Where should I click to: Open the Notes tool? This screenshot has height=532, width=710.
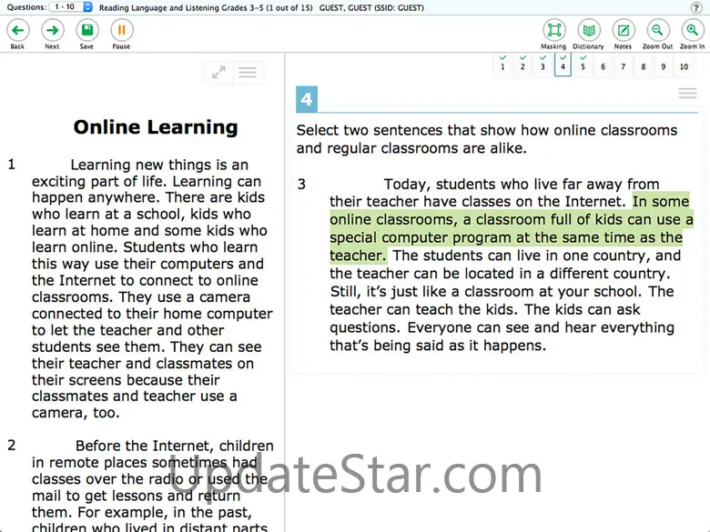623,31
